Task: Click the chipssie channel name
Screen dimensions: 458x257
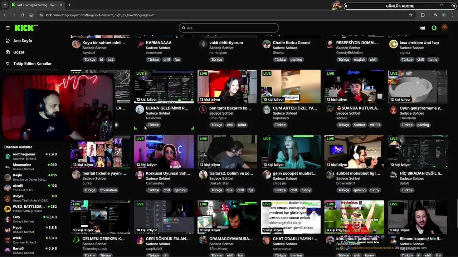Action: 279,183
